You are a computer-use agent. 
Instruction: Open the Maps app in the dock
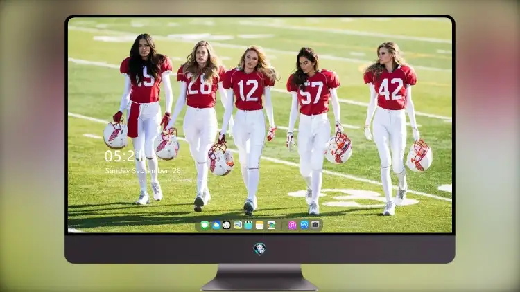tap(238, 225)
